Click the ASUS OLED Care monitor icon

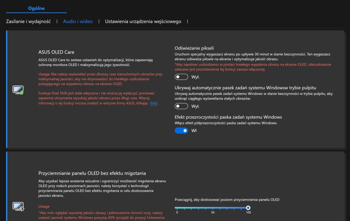click(18, 90)
